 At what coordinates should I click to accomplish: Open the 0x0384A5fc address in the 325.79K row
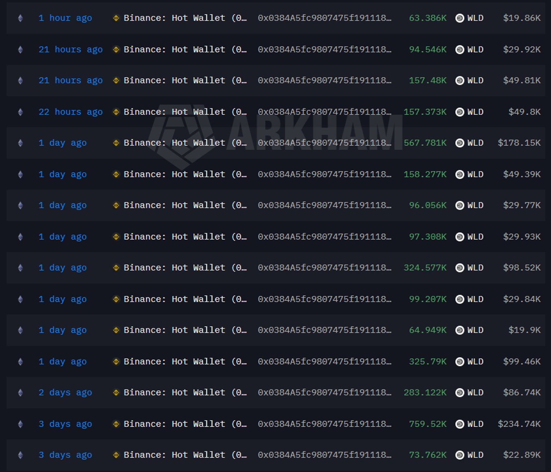coord(325,362)
